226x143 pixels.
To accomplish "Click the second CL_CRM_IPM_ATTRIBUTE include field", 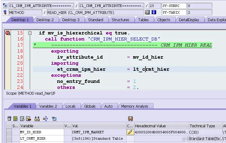I will 111,6.
